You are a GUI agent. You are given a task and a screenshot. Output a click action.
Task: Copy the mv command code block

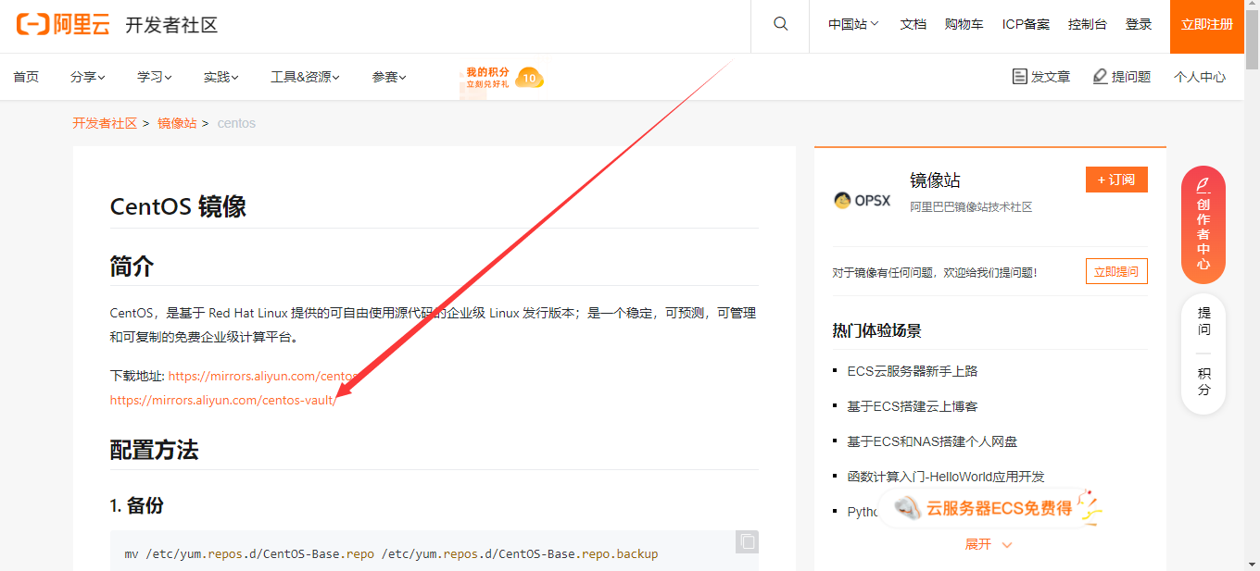coord(747,542)
